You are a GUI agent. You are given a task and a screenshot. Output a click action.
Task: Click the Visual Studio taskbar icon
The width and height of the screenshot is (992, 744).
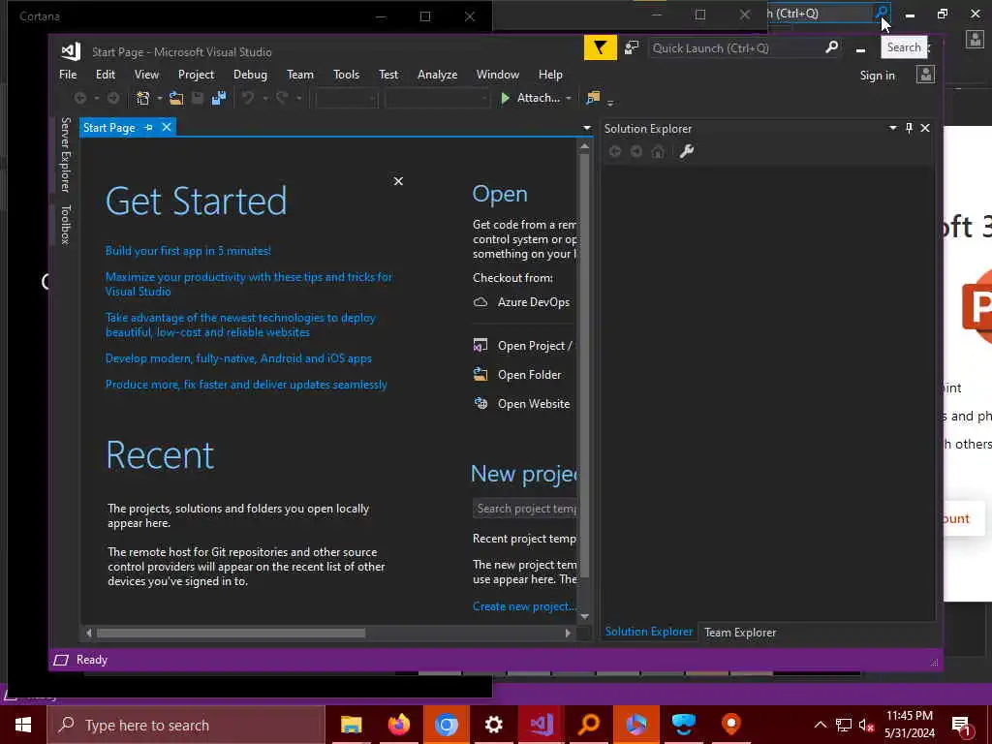[x=541, y=725]
